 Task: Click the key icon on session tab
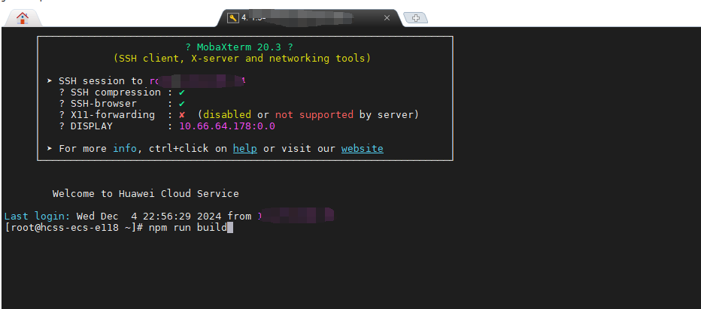[x=233, y=18]
